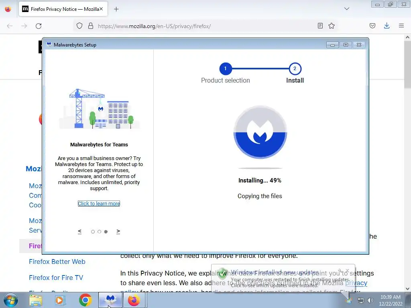Screen dimensions: 411x308
Task: Open the Windows Start button
Action: [x=10, y=300]
